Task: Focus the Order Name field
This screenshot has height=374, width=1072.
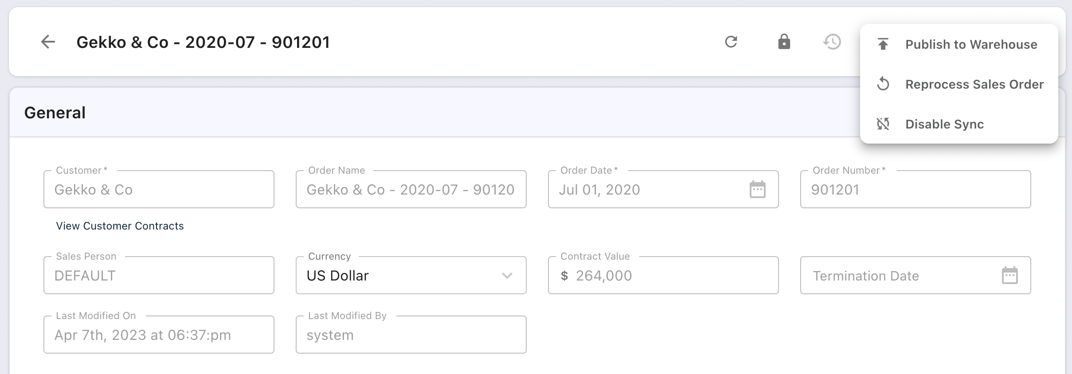Action: pos(411,190)
